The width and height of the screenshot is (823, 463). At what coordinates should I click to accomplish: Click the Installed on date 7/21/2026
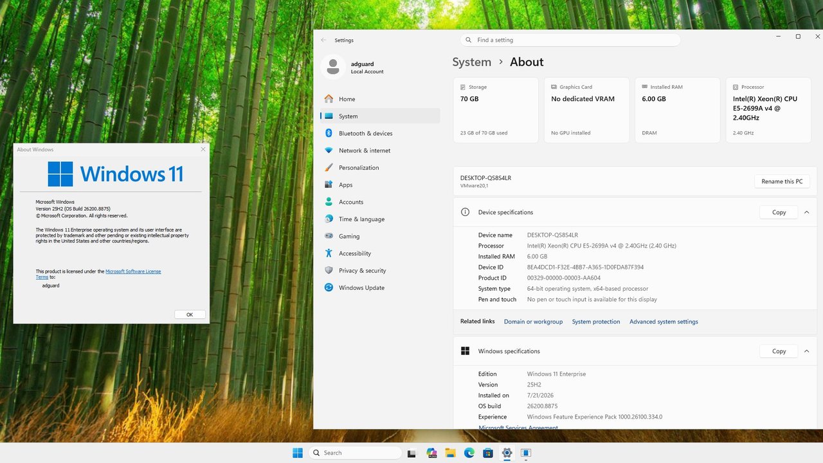click(x=540, y=395)
